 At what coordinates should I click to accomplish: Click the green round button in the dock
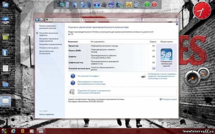pos(147,5)
